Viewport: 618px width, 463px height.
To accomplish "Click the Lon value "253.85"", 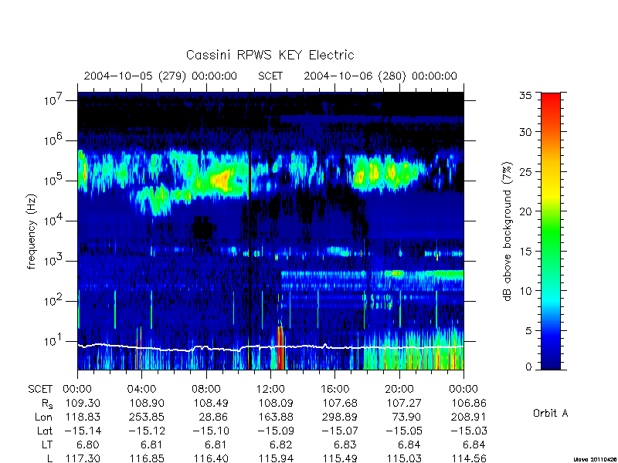I will point(147,417).
